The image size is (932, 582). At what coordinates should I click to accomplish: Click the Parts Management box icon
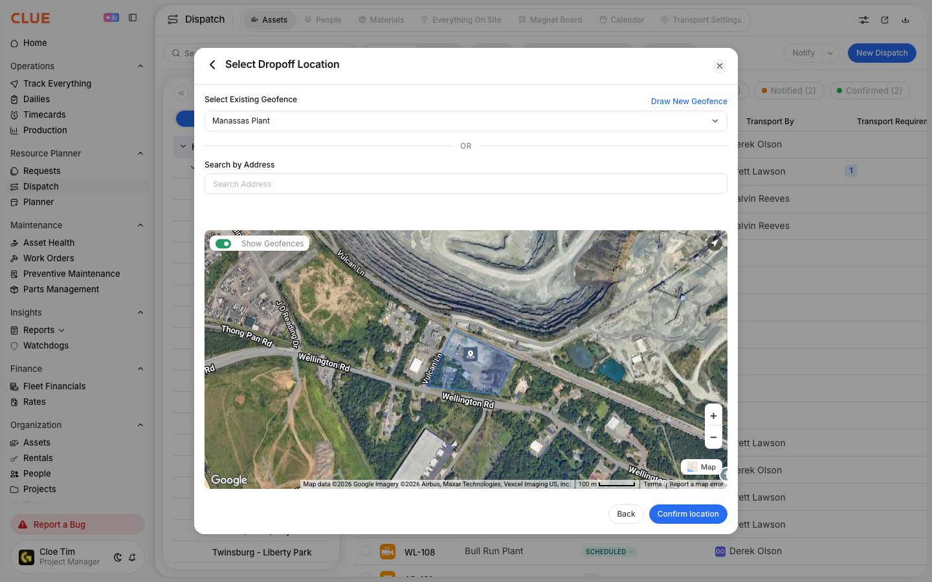(14, 289)
